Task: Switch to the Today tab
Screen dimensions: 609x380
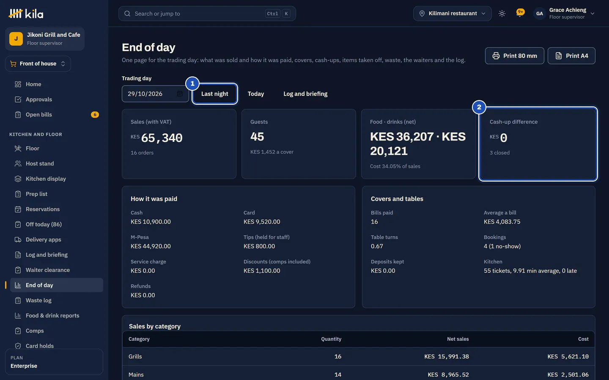Action: pos(256,94)
